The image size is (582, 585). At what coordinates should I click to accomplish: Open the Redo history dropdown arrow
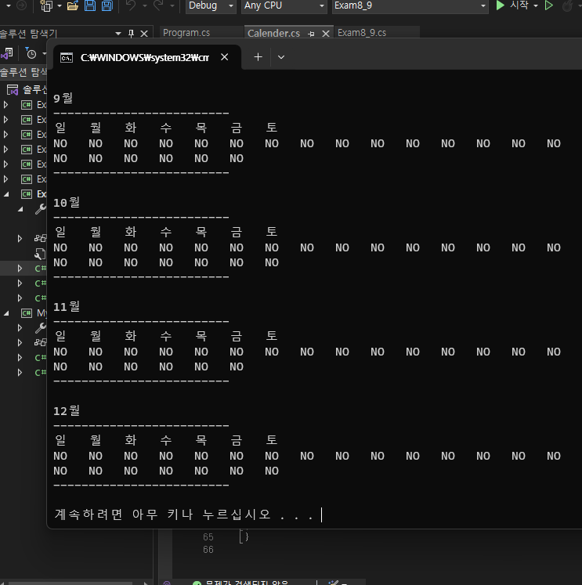coord(172,6)
